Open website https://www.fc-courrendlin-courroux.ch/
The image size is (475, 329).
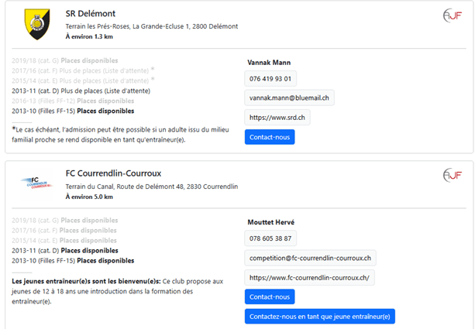309,278
